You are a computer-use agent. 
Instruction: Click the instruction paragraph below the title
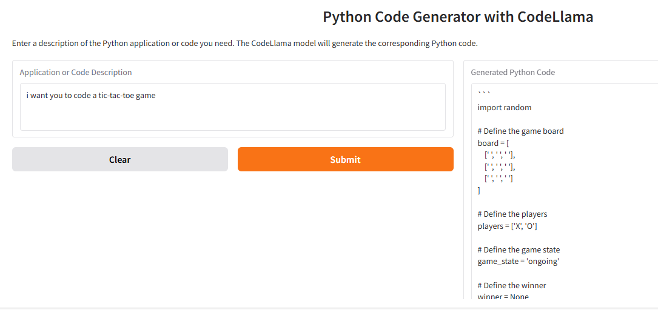click(x=245, y=44)
